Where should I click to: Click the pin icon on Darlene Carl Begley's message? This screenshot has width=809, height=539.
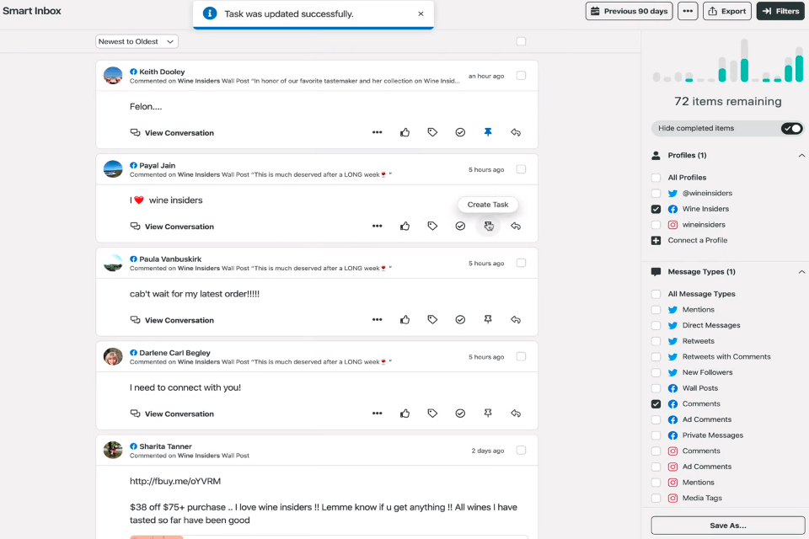click(x=488, y=414)
